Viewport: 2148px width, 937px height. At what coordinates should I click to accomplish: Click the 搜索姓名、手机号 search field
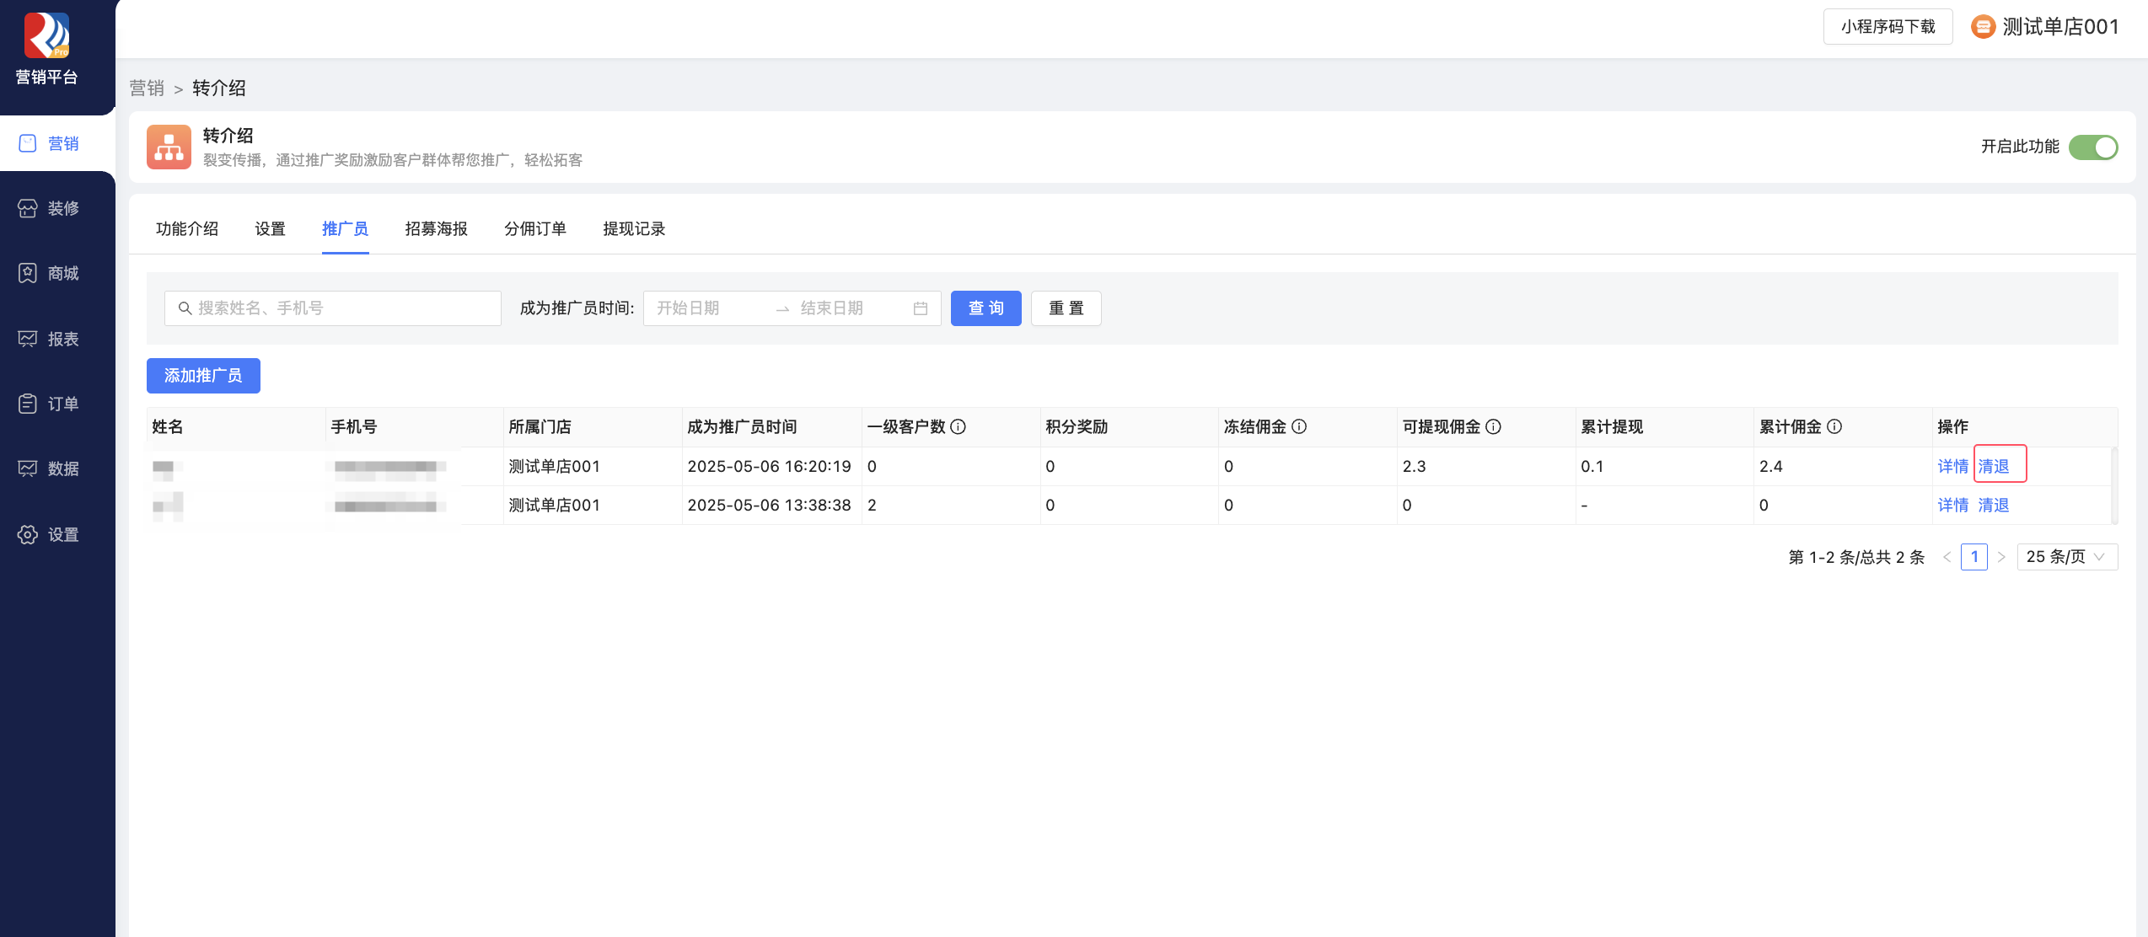333,308
